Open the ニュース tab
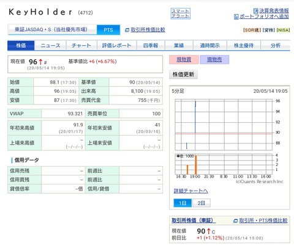Screen dimensions: 294x248 50,45
